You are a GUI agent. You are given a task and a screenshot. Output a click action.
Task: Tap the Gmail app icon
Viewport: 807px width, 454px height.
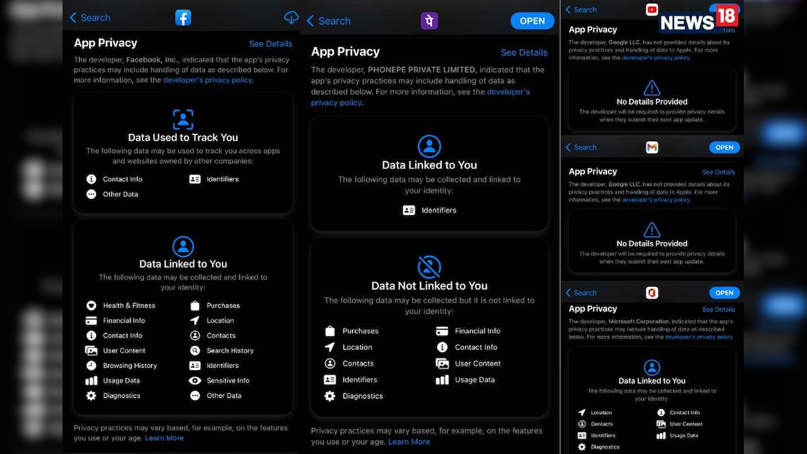click(651, 147)
